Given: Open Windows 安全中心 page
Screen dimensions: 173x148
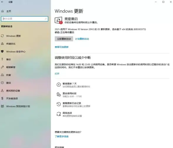Looking at the screenshot, I should coord(16,51).
